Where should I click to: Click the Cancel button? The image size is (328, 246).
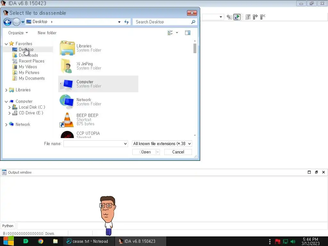pyautogui.click(x=178, y=152)
